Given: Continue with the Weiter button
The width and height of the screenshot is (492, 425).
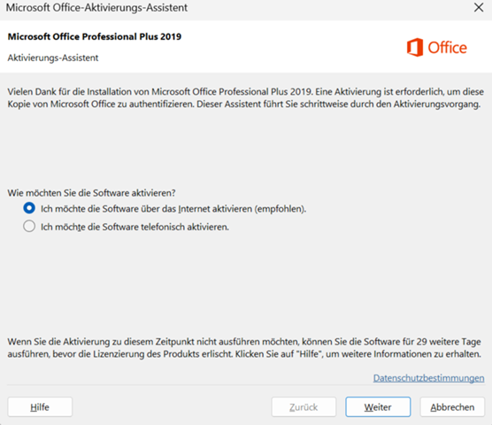Looking at the screenshot, I should click(x=378, y=407).
